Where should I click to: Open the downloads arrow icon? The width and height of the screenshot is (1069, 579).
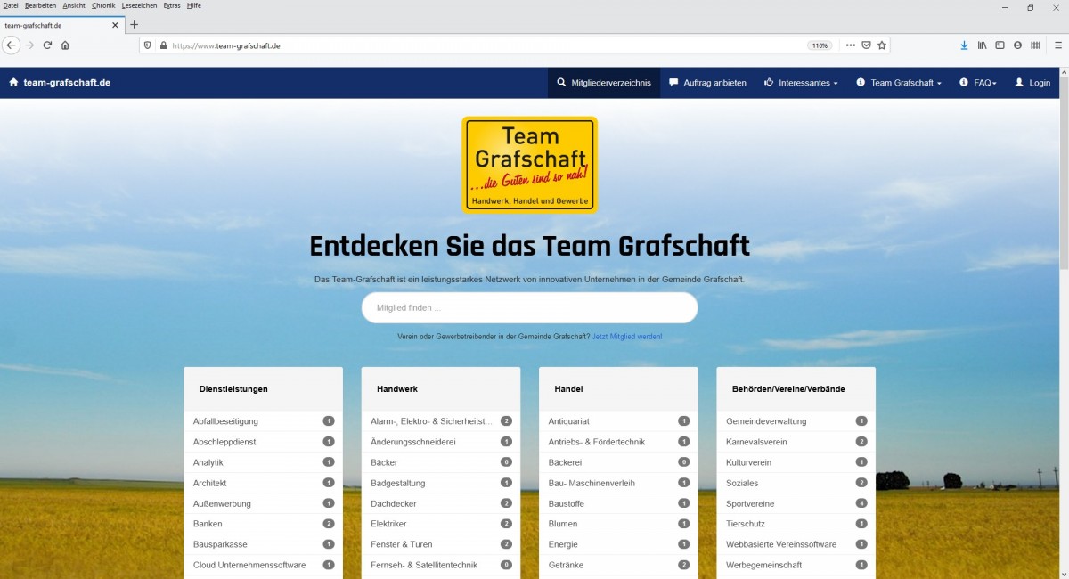click(x=964, y=45)
